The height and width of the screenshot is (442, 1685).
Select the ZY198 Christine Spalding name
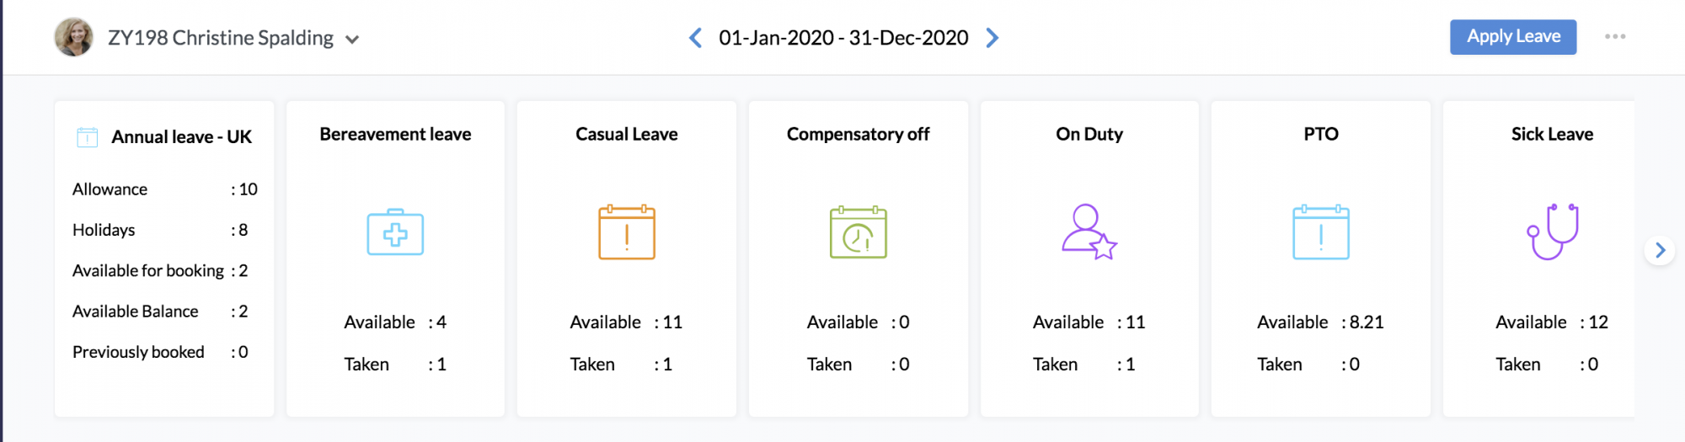pos(221,38)
